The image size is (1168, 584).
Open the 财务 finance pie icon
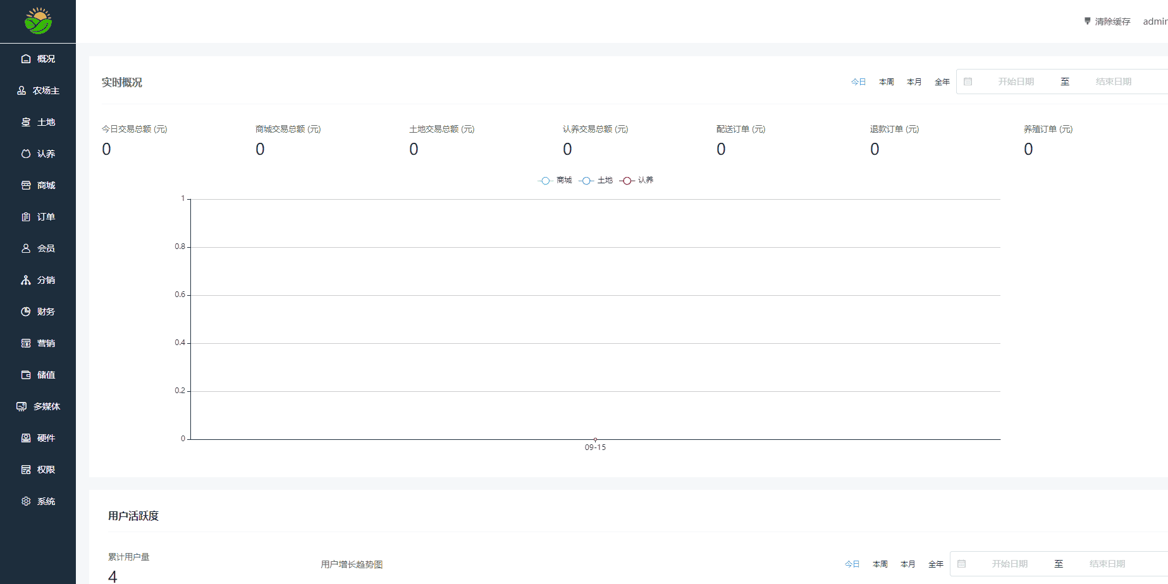tap(26, 312)
